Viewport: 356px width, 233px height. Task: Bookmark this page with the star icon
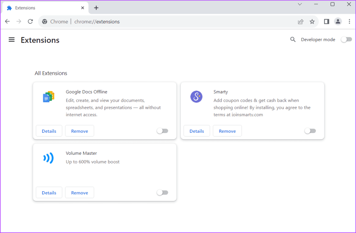pos(312,21)
